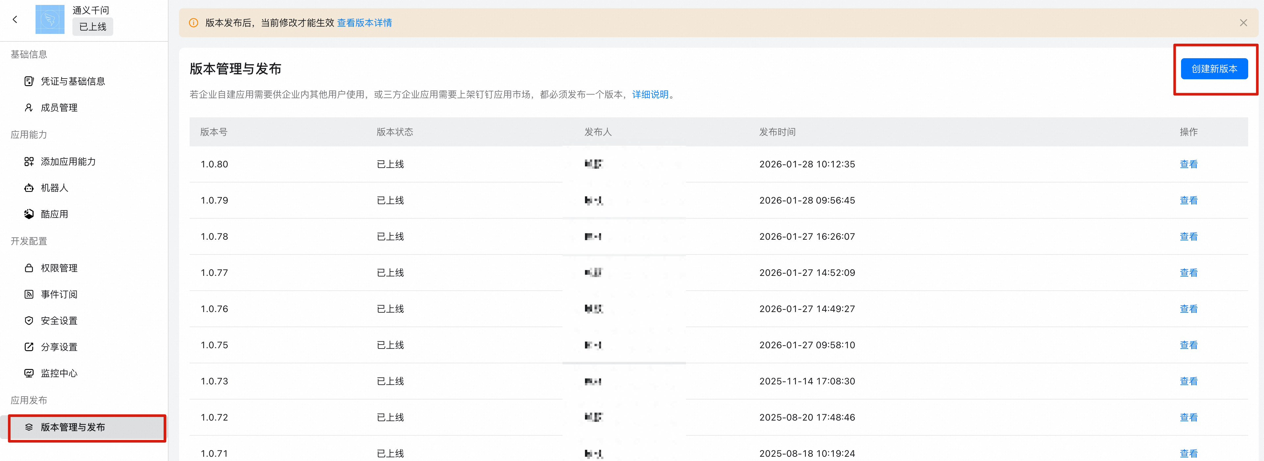1264x461 pixels.
Task: Click the robot icon for 机器人
Action: click(x=29, y=188)
